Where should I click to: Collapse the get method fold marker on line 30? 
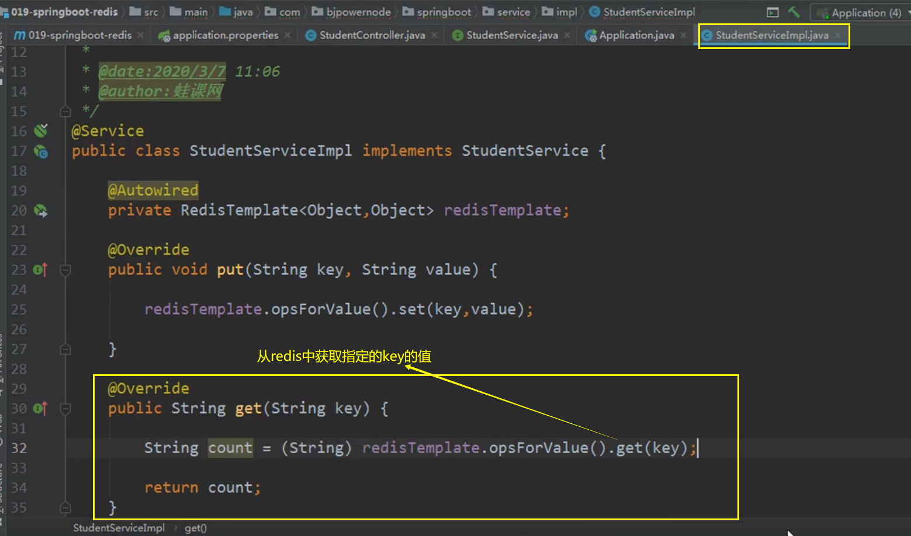coord(65,408)
